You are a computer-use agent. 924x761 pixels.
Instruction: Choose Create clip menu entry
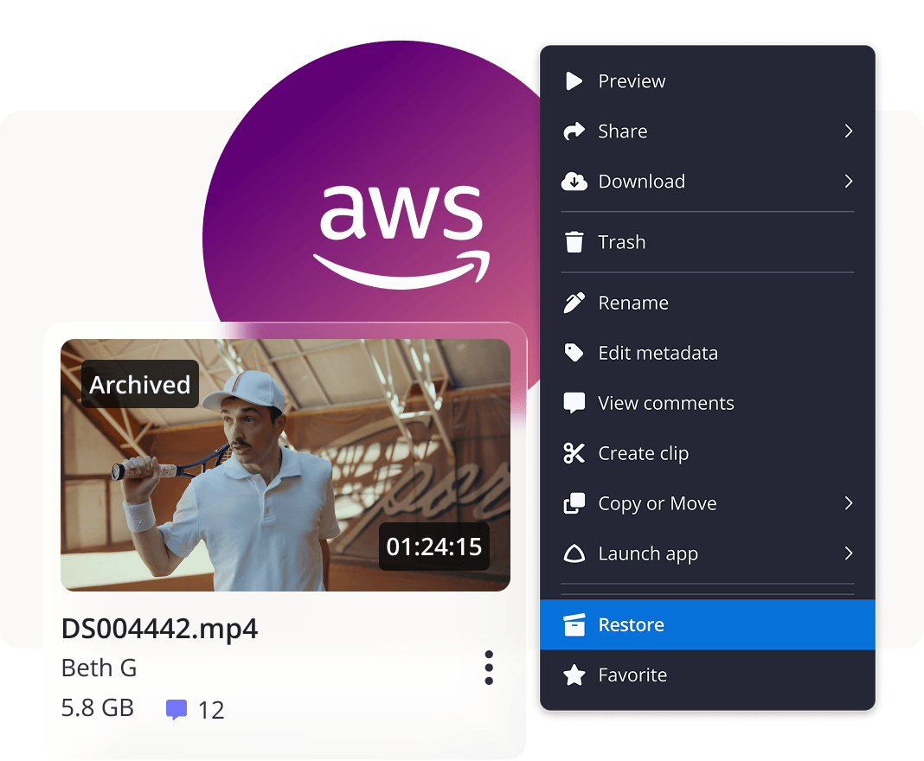pyautogui.click(x=707, y=453)
